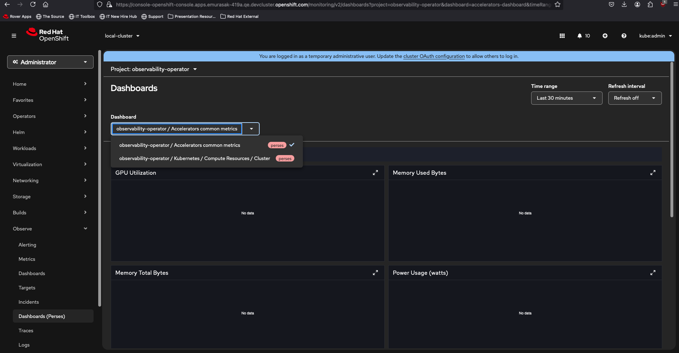Open the Rover Apps bookmark

point(17,16)
